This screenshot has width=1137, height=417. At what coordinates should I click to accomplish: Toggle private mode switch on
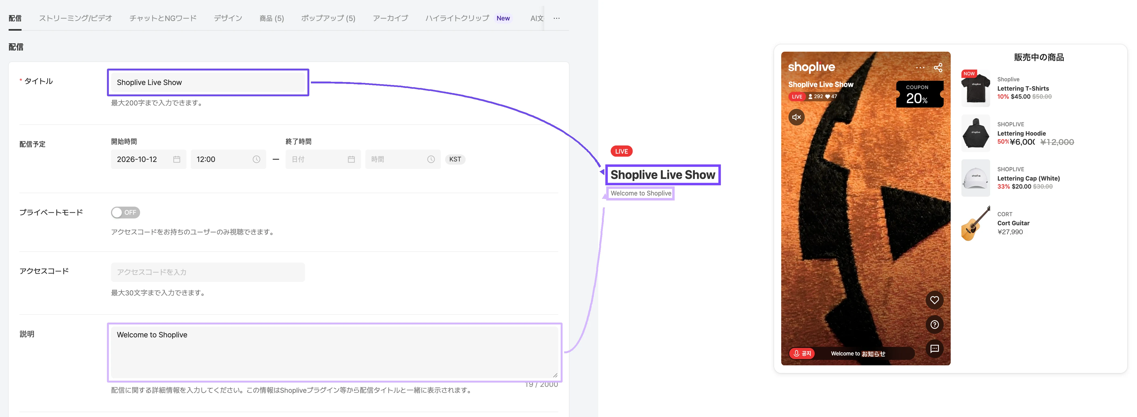(125, 213)
